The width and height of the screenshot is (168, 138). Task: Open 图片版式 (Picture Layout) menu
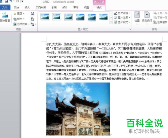click(x=122, y=22)
